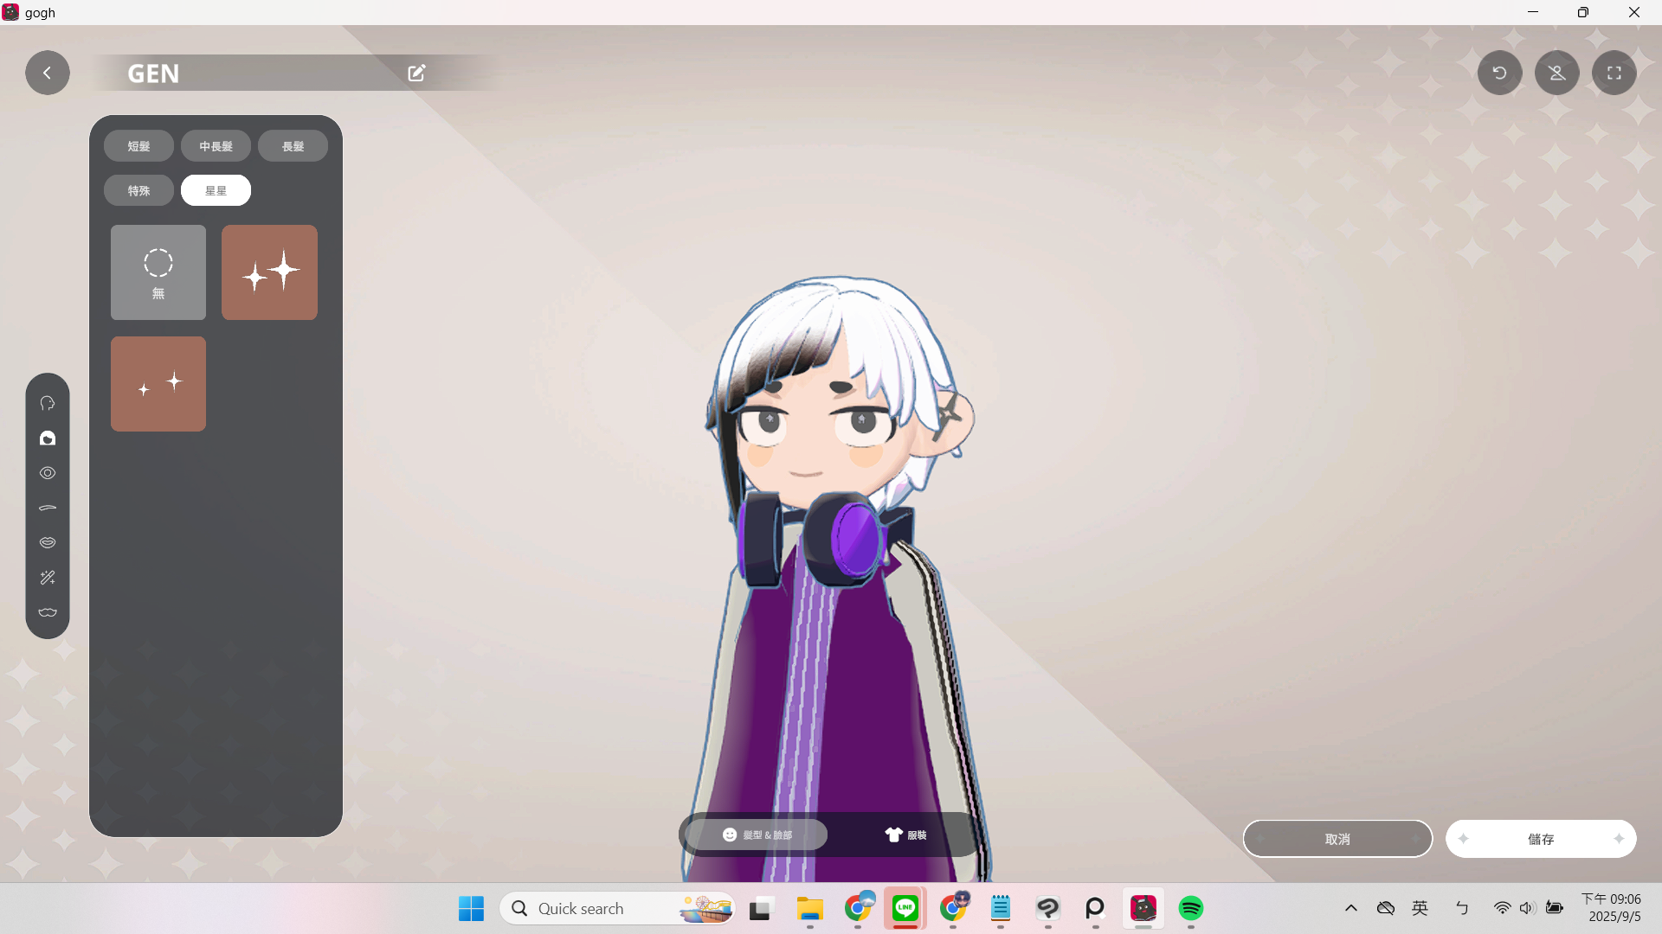Select the small stars hair accessory

(x=158, y=384)
